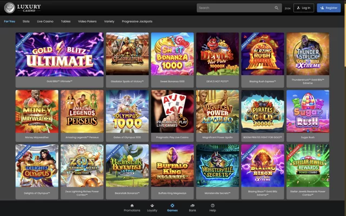The image size is (346, 216).
Task: Click the "Buffalo King Megaways" caption text
Action: coord(172,193)
